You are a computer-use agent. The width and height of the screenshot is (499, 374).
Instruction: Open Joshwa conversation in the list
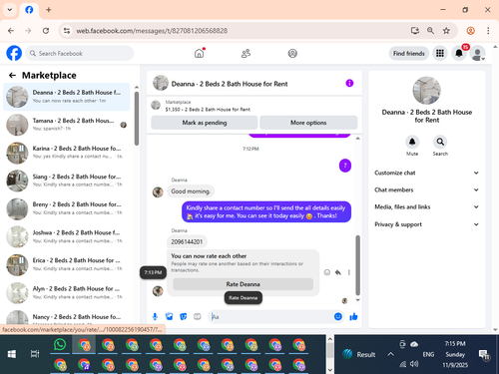click(x=66, y=236)
